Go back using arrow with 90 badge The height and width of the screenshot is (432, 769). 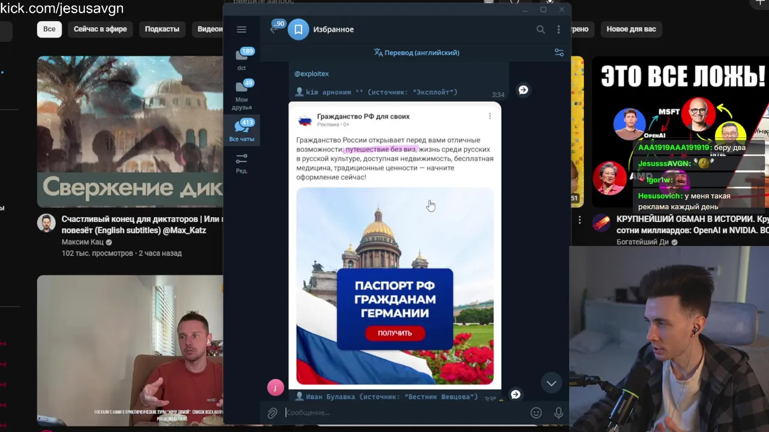(x=275, y=29)
